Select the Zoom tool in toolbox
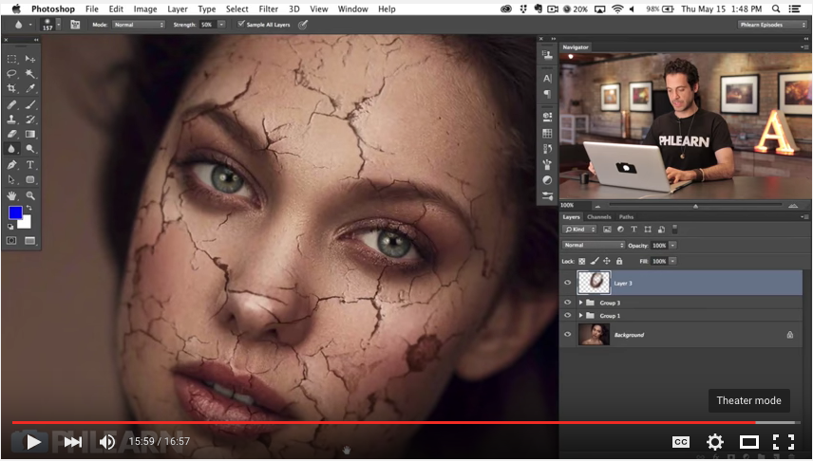 (30, 195)
